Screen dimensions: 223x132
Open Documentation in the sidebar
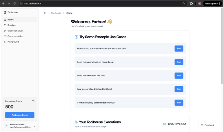point(20,36)
